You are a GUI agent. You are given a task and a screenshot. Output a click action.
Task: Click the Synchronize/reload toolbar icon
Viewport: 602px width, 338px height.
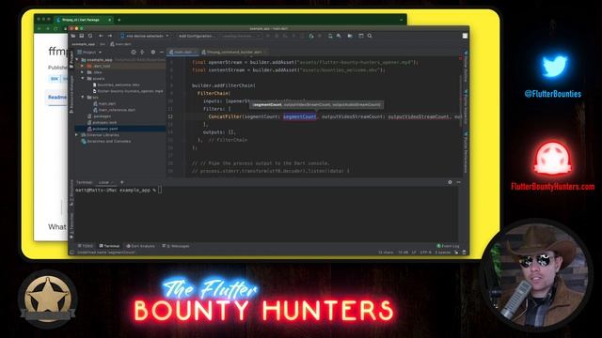90,36
